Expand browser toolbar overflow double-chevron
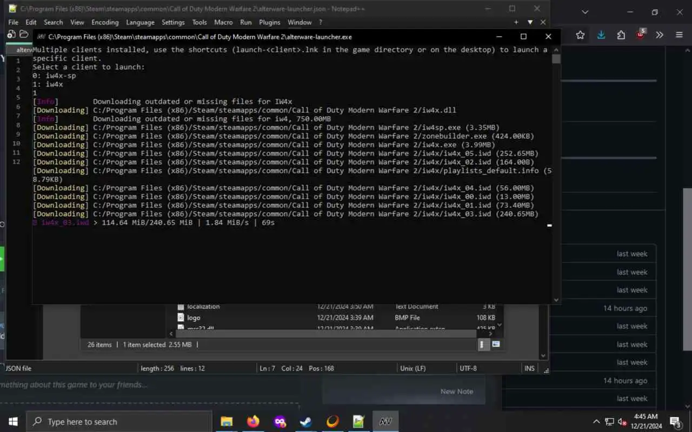Screen dimensions: 692x432 (x=660, y=35)
